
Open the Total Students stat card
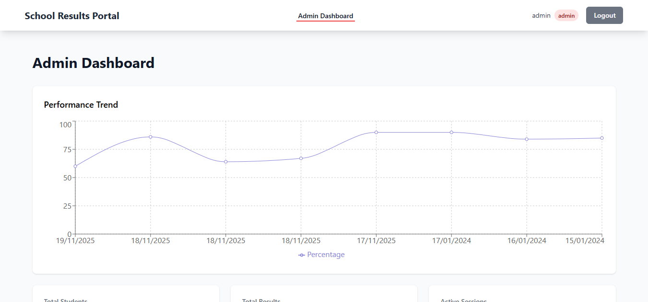[126, 294]
